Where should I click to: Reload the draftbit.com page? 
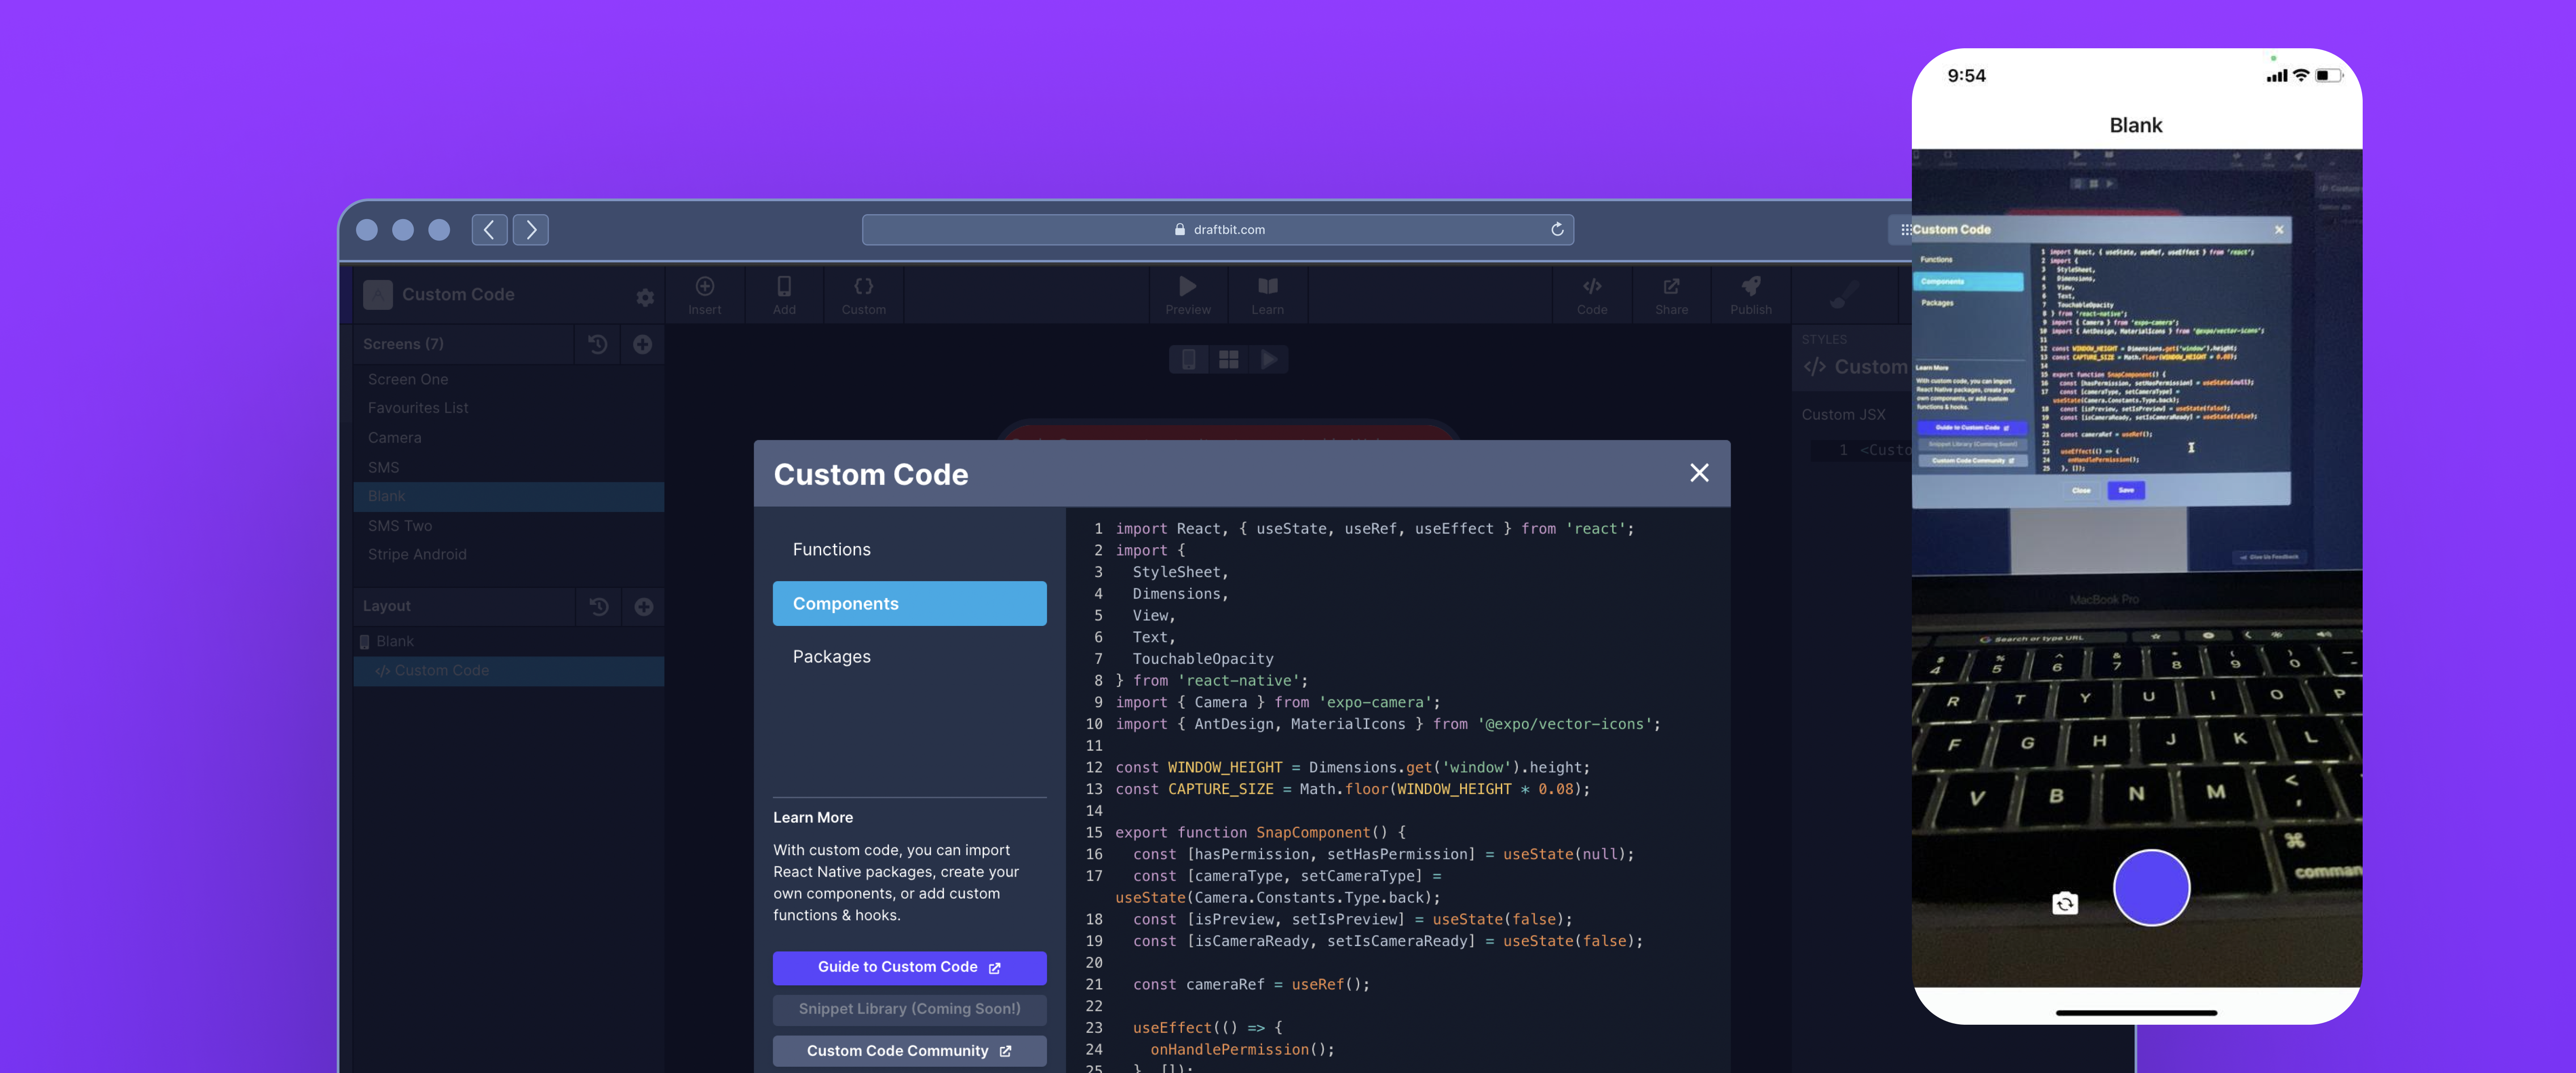click(x=1557, y=229)
